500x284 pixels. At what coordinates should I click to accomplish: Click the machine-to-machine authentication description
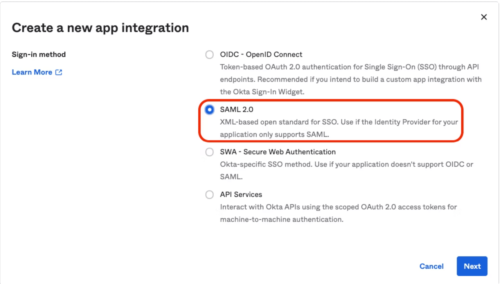(338, 213)
